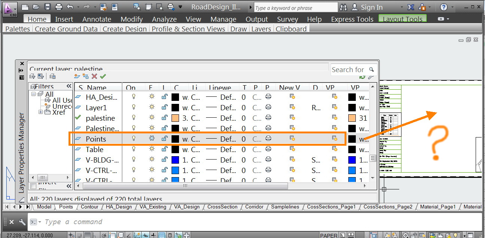The height and width of the screenshot is (238, 485).
Task: Toggle the On lightbulb for Points layer
Action: [x=133, y=139]
